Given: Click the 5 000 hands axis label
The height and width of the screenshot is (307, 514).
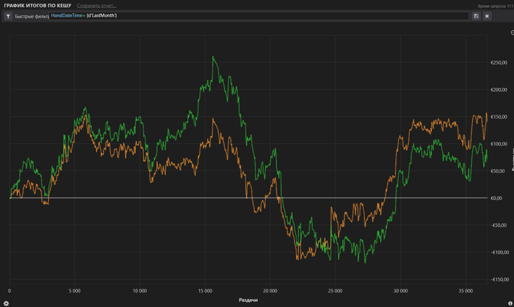Looking at the screenshot, I should 74,291.
